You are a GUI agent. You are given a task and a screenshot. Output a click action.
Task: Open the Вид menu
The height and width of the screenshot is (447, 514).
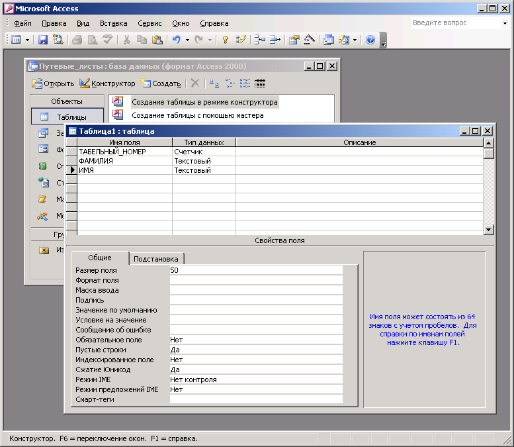click(x=83, y=23)
